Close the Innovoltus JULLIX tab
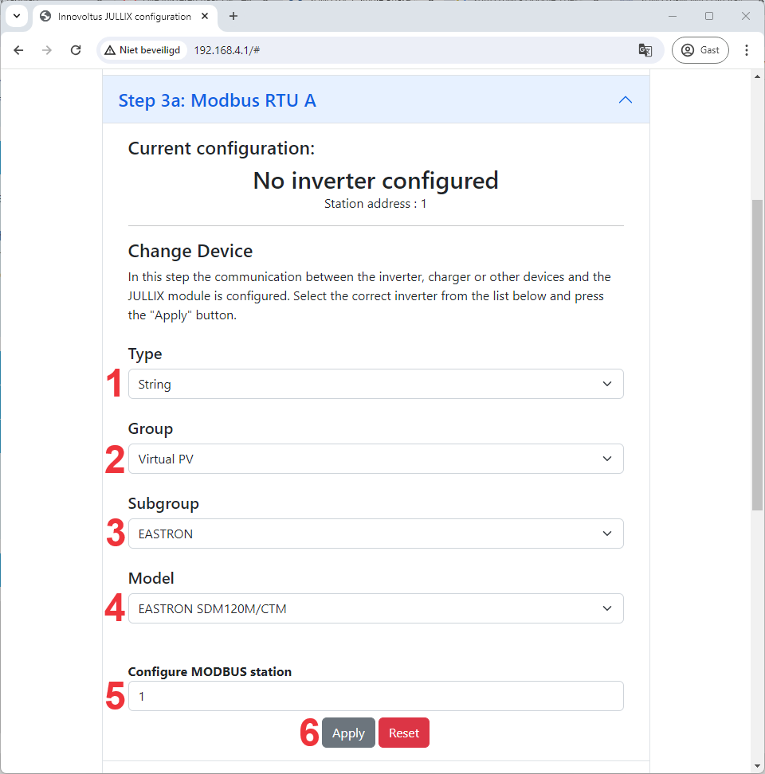 tap(207, 16)
